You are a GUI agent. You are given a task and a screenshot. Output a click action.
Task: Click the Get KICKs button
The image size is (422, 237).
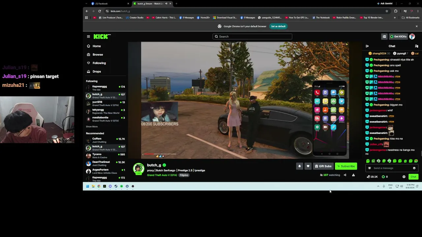coord(398,37)
